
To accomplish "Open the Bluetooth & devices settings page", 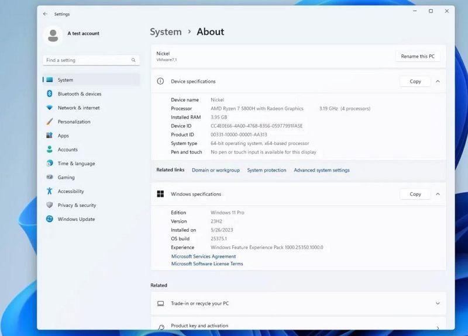I will (x=91, y=93).
